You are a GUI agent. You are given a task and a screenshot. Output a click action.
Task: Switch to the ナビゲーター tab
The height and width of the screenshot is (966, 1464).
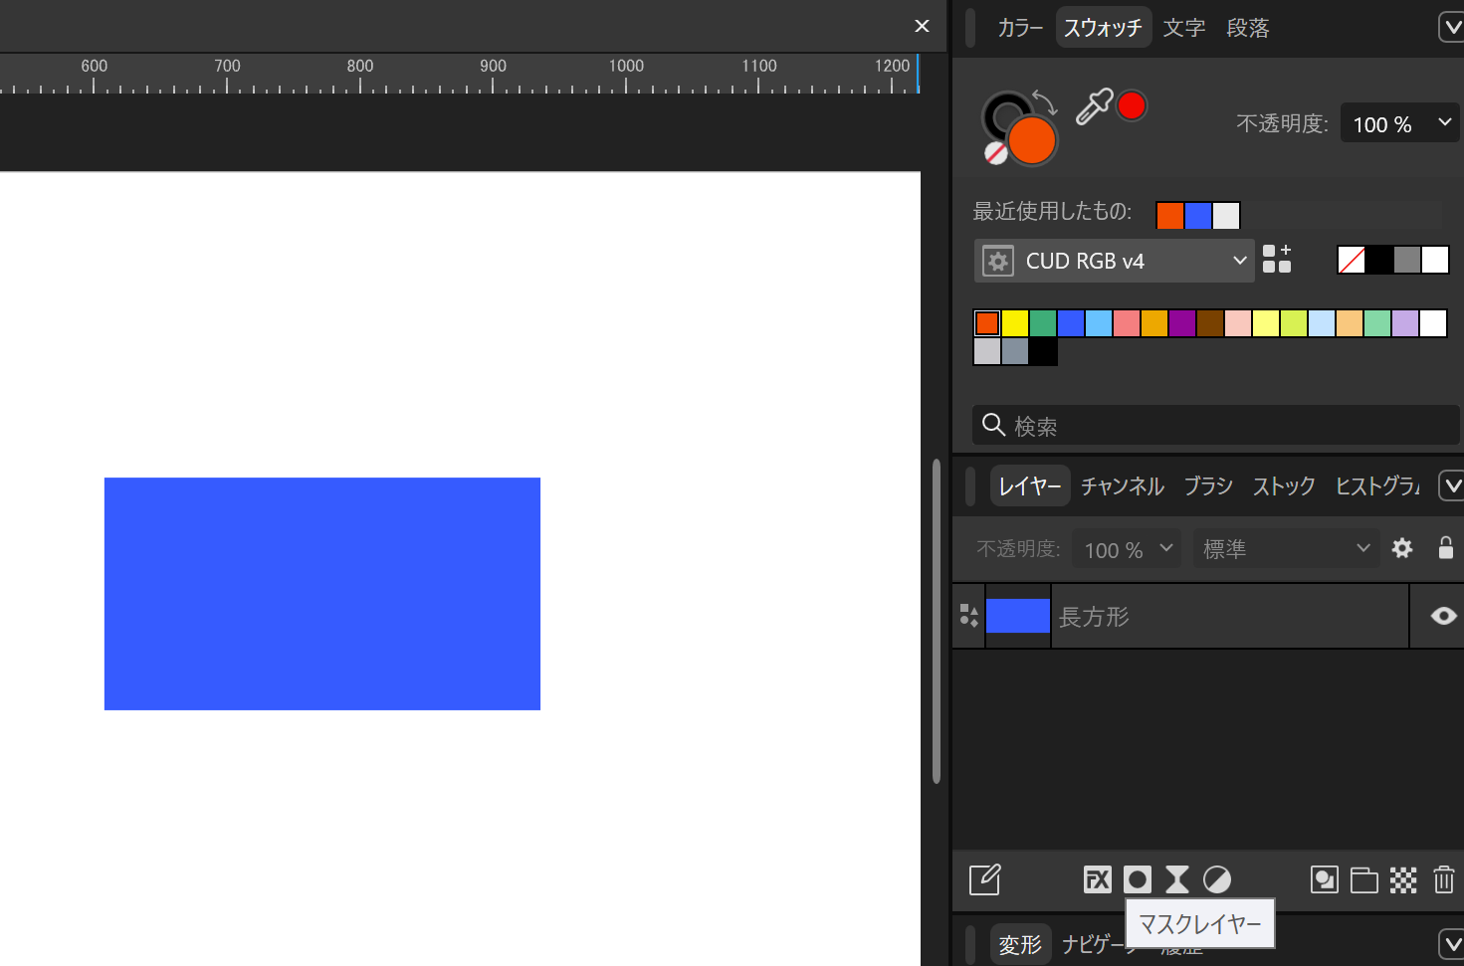pyautogui.click(x=1093, y=944)
